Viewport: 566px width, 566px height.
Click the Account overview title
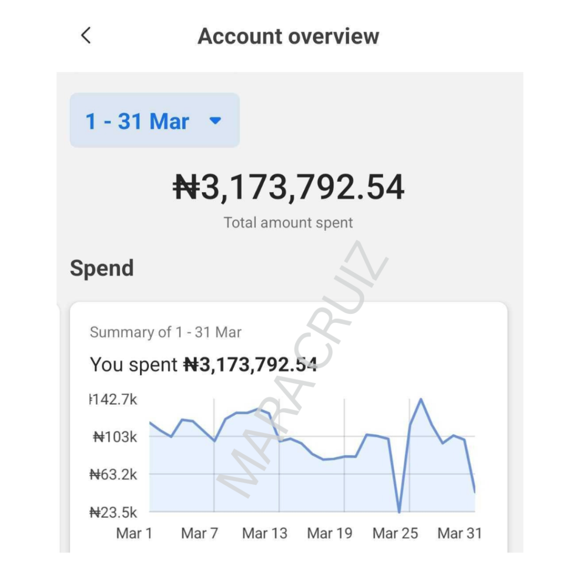288,36
